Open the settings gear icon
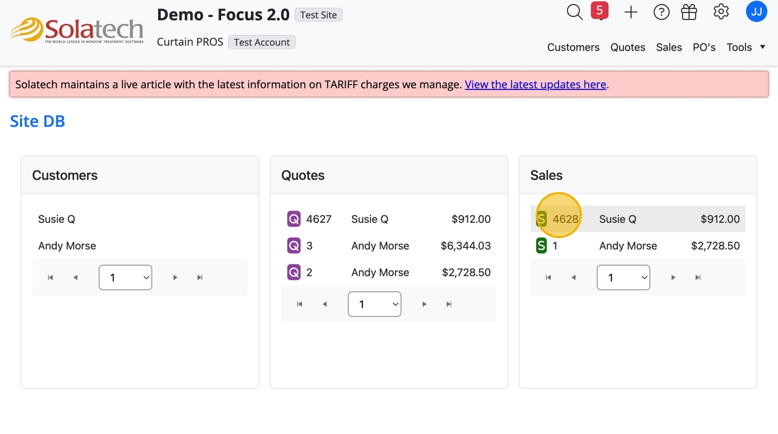 pyautogui.click(x=721, y=12)
